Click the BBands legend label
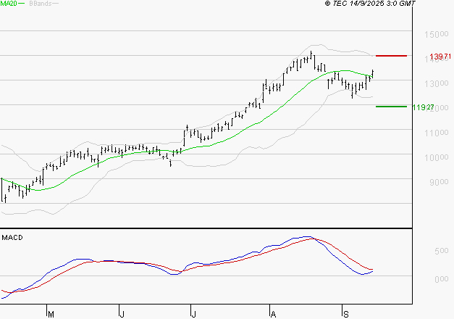The height and width of the screenshot is (319, 454). [x=41, y=4]
